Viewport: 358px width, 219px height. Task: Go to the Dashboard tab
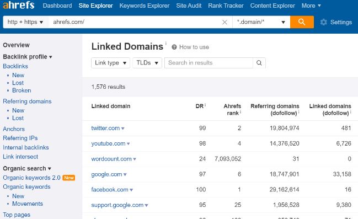pyautogui.click(x=57, y=6)
